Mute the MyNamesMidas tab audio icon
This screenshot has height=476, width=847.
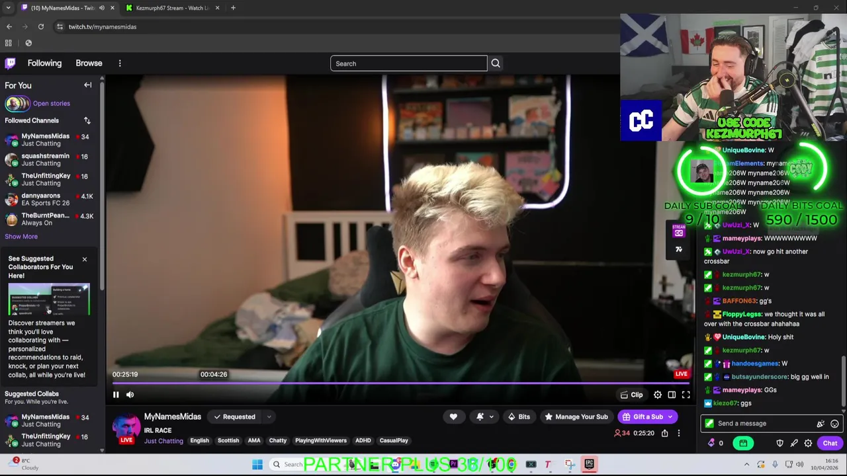tap(102, 8)
